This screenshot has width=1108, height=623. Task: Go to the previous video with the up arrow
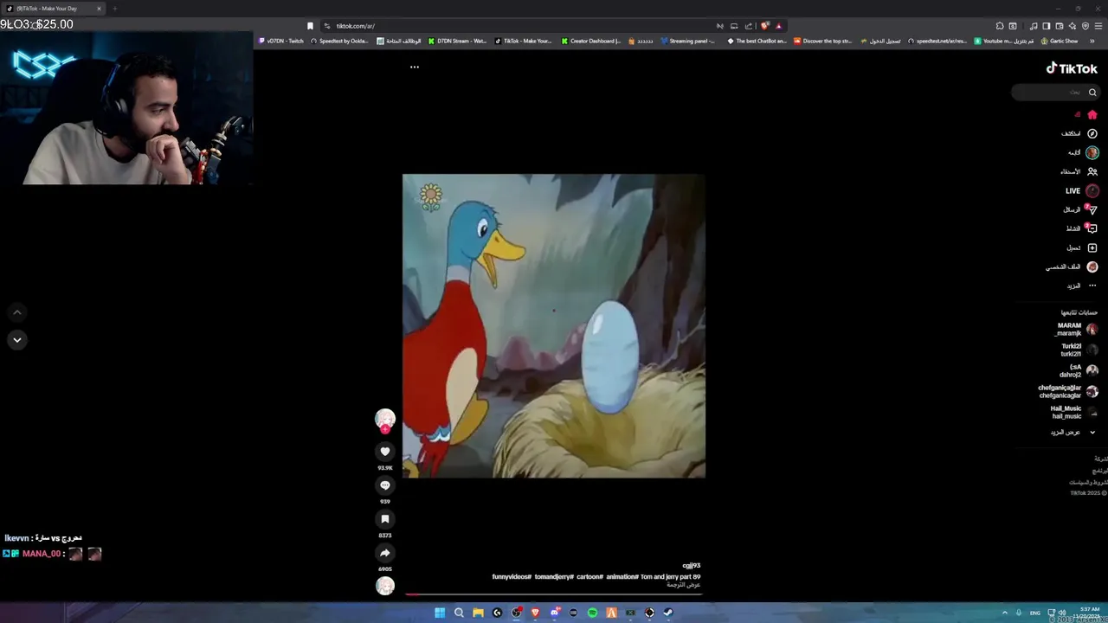(x=16, y=312)
